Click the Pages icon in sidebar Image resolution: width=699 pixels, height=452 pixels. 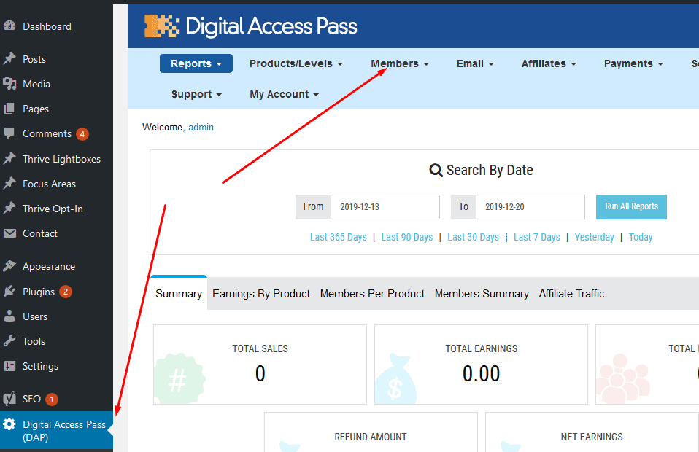coord(9,109)
